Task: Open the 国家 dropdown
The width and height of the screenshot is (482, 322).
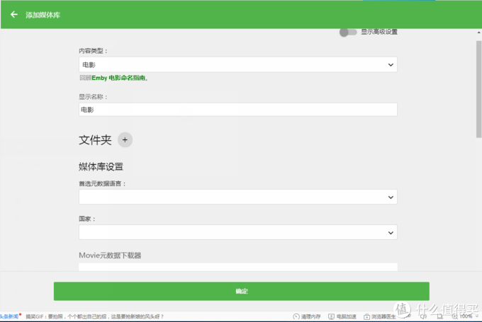Action: 238,232
